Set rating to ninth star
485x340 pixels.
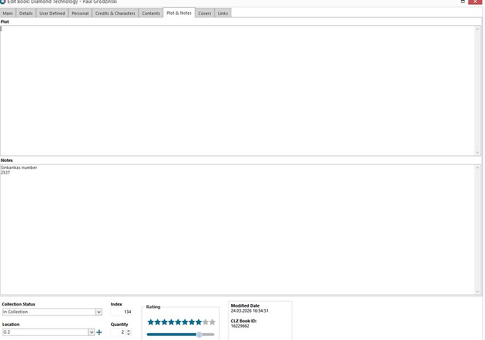click(205, 322)
